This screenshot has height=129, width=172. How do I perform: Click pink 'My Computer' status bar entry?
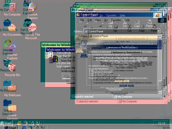click(128, 101)
